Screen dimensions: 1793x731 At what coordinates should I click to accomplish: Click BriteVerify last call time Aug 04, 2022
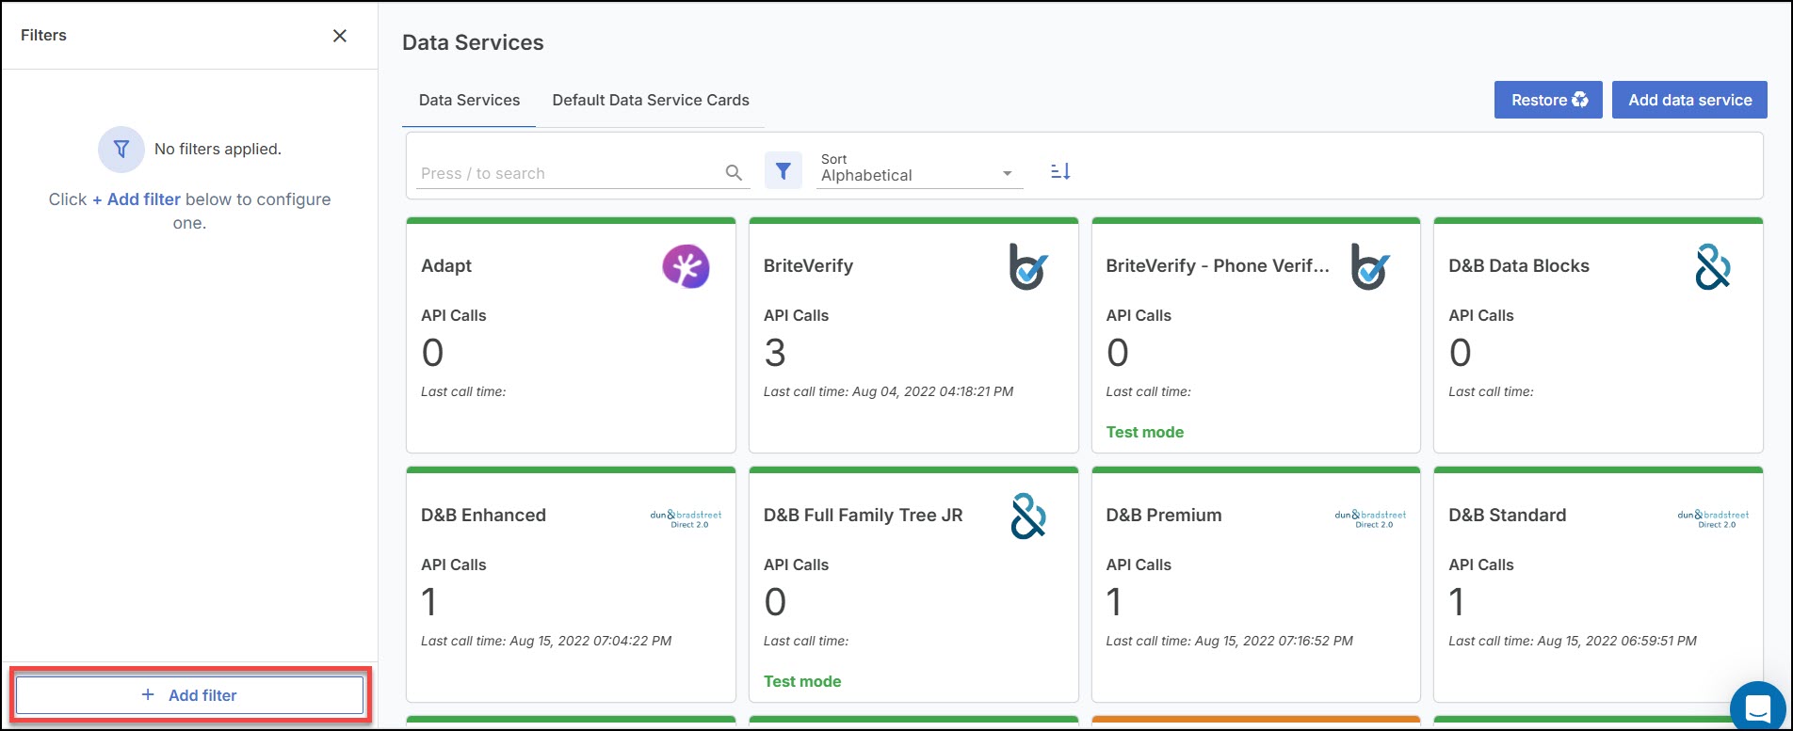[x=888, y=391]
